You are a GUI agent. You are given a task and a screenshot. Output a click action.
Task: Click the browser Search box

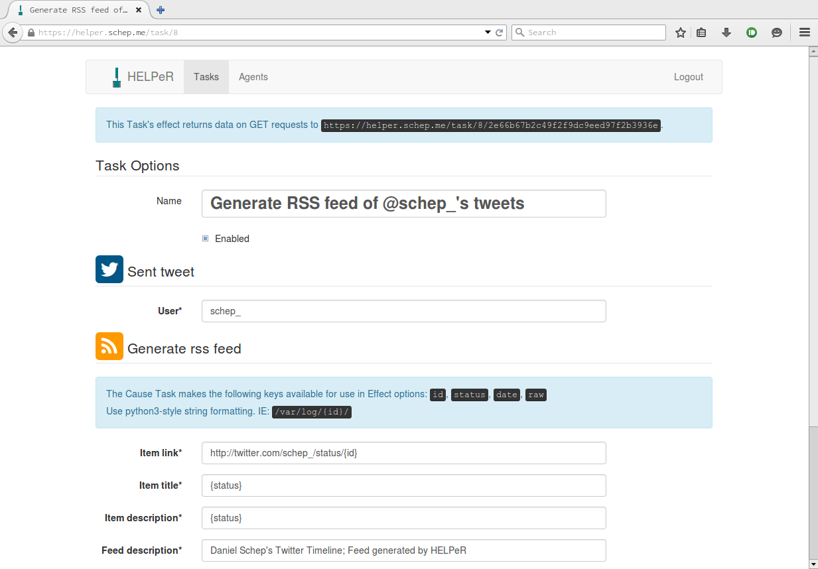click(x=588, y=32)
